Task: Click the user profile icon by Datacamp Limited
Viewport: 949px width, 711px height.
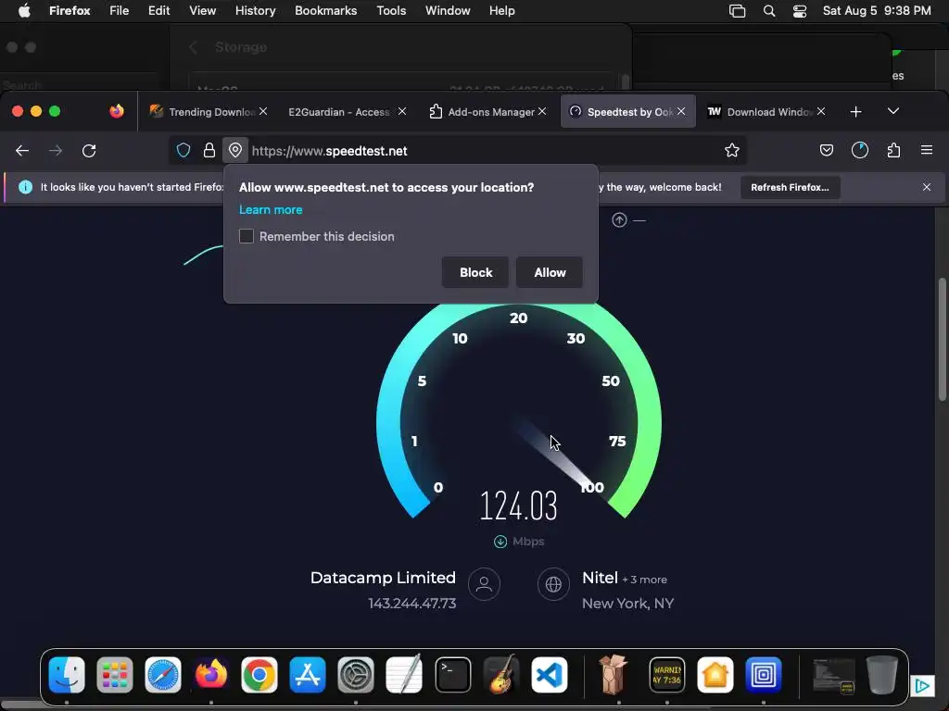Action: click(484, 584)
